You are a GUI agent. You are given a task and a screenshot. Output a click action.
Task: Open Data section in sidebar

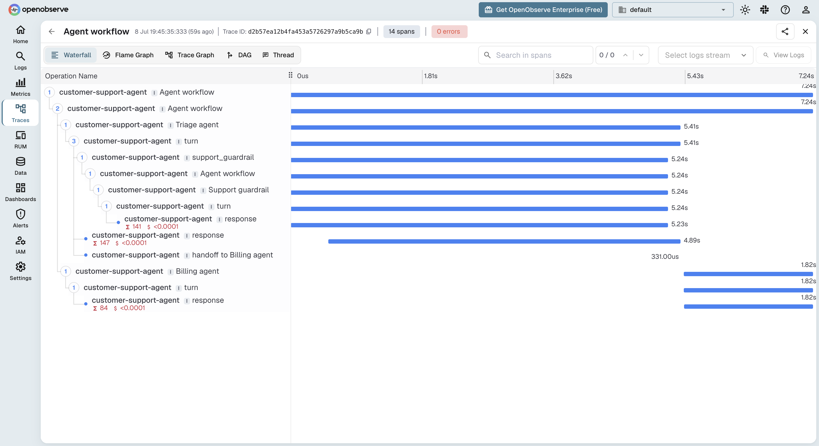coord(20,166)
